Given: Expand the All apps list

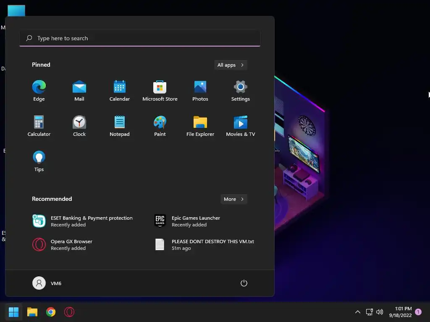Looking at the screenshot, I should (x=231, y=65).
